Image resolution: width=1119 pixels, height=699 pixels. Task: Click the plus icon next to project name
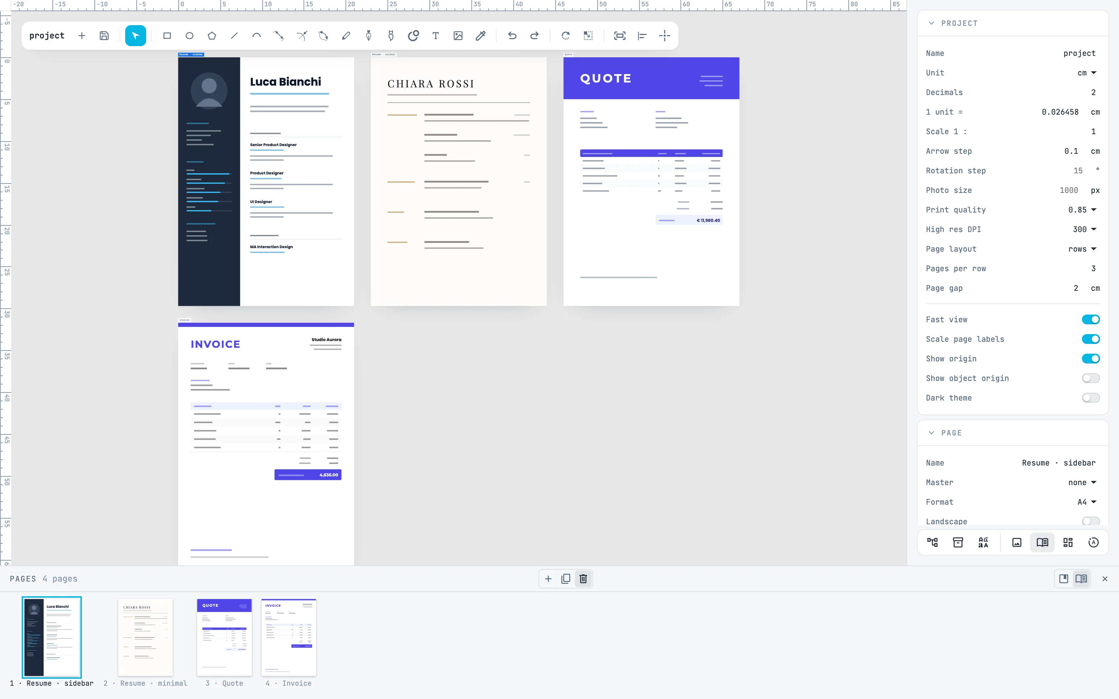pos(82,36)
